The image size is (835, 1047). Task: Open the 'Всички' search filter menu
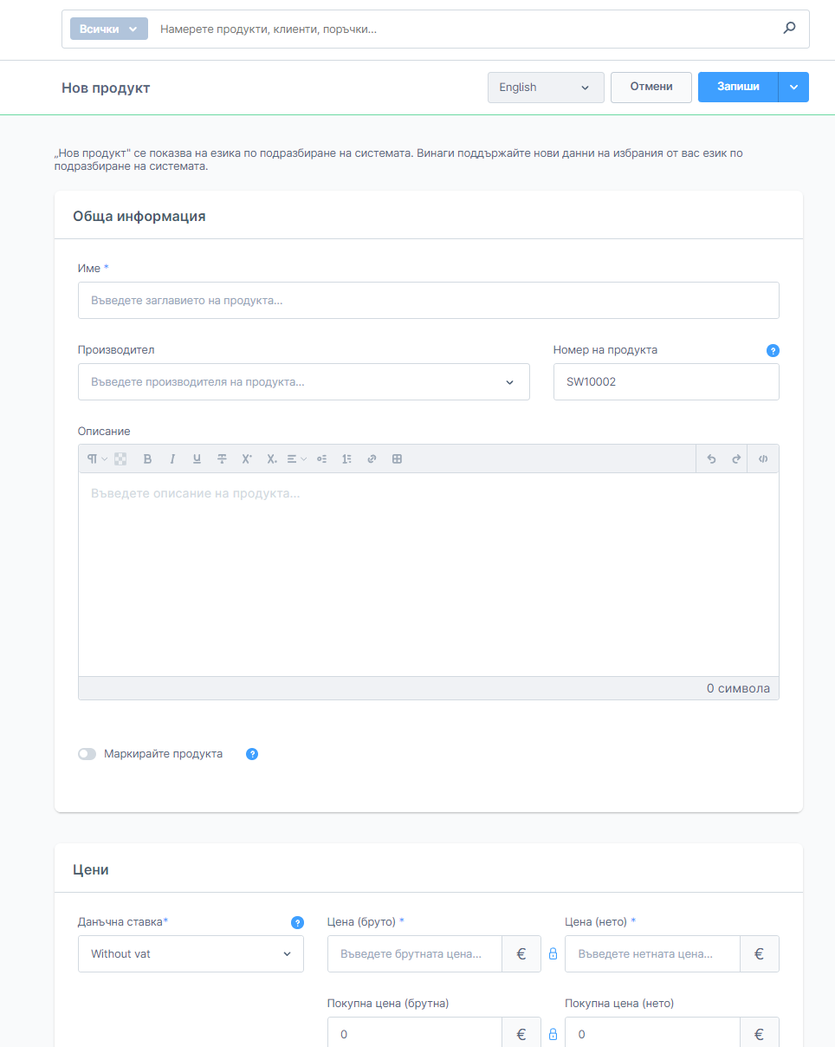108,29
